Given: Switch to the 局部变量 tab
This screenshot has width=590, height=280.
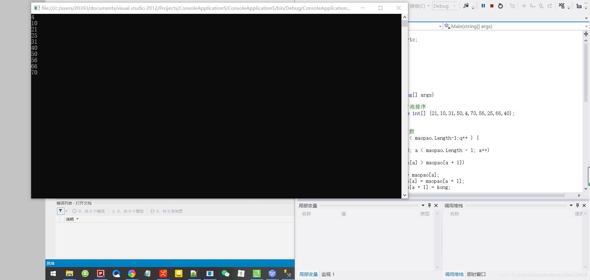Looking at the screenshot, I should (x=308, y=274).
